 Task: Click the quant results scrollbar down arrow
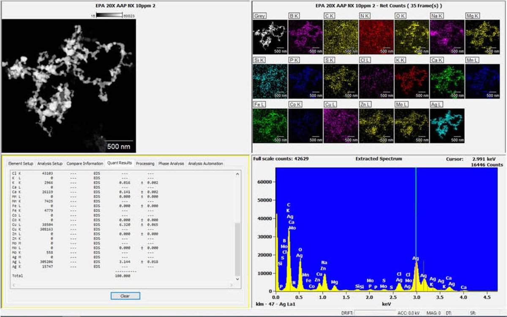pyautogui.click(x=237, y=279)
